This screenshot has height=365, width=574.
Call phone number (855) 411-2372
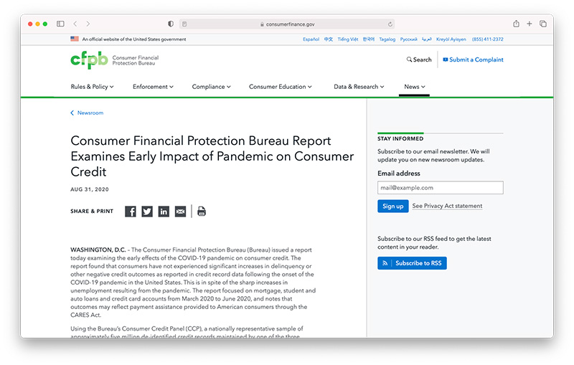pyautogui.click(x=488, y=39)
